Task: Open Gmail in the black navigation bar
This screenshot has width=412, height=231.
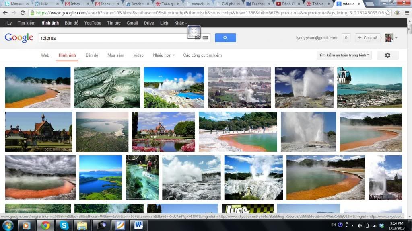Action: coord(132,23)
